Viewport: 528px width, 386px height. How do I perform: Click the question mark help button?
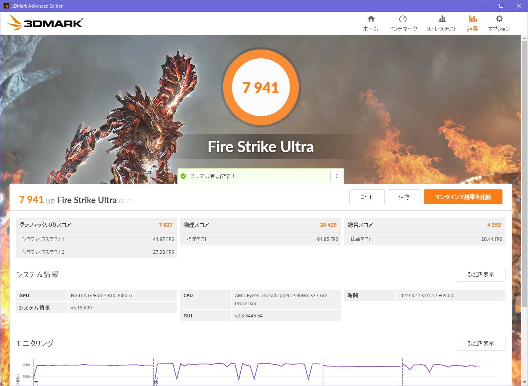pos(336,176)
